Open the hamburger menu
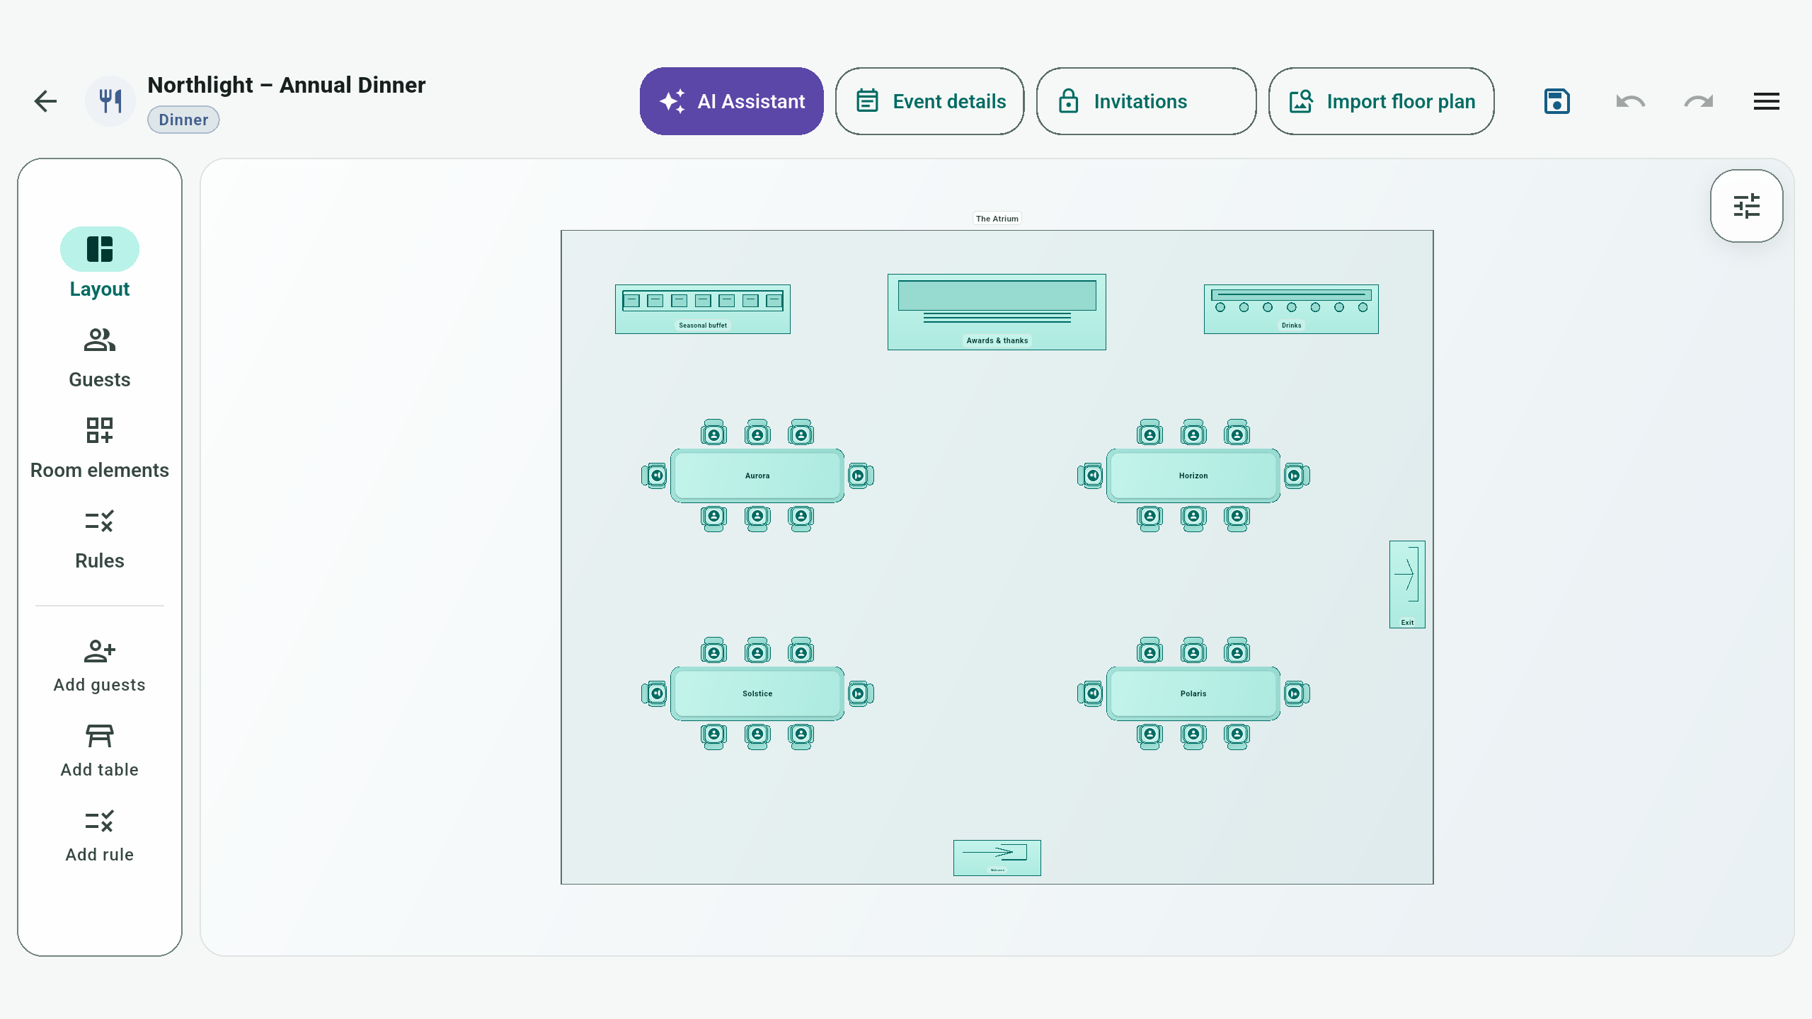This screenshot has width=1812, height=1019. [x=1766, y=101]
